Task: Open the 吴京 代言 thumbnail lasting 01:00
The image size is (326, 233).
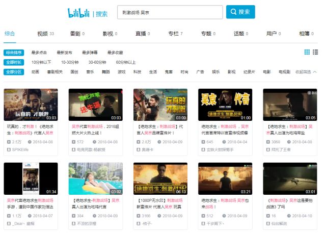Action: pos(225,105)
